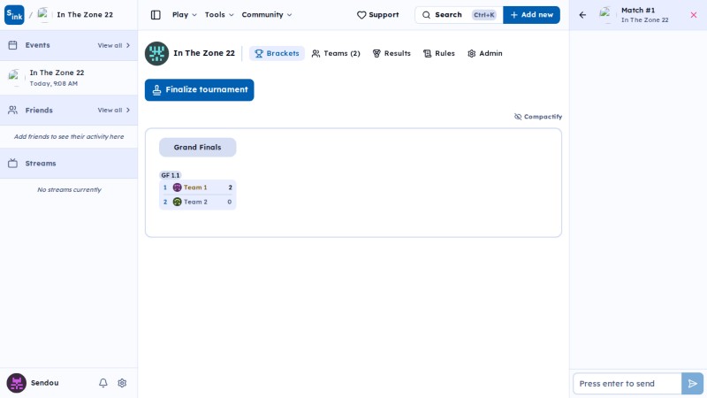Click the Support heart button
Viewport: 707px width, 398px height.
378,15
